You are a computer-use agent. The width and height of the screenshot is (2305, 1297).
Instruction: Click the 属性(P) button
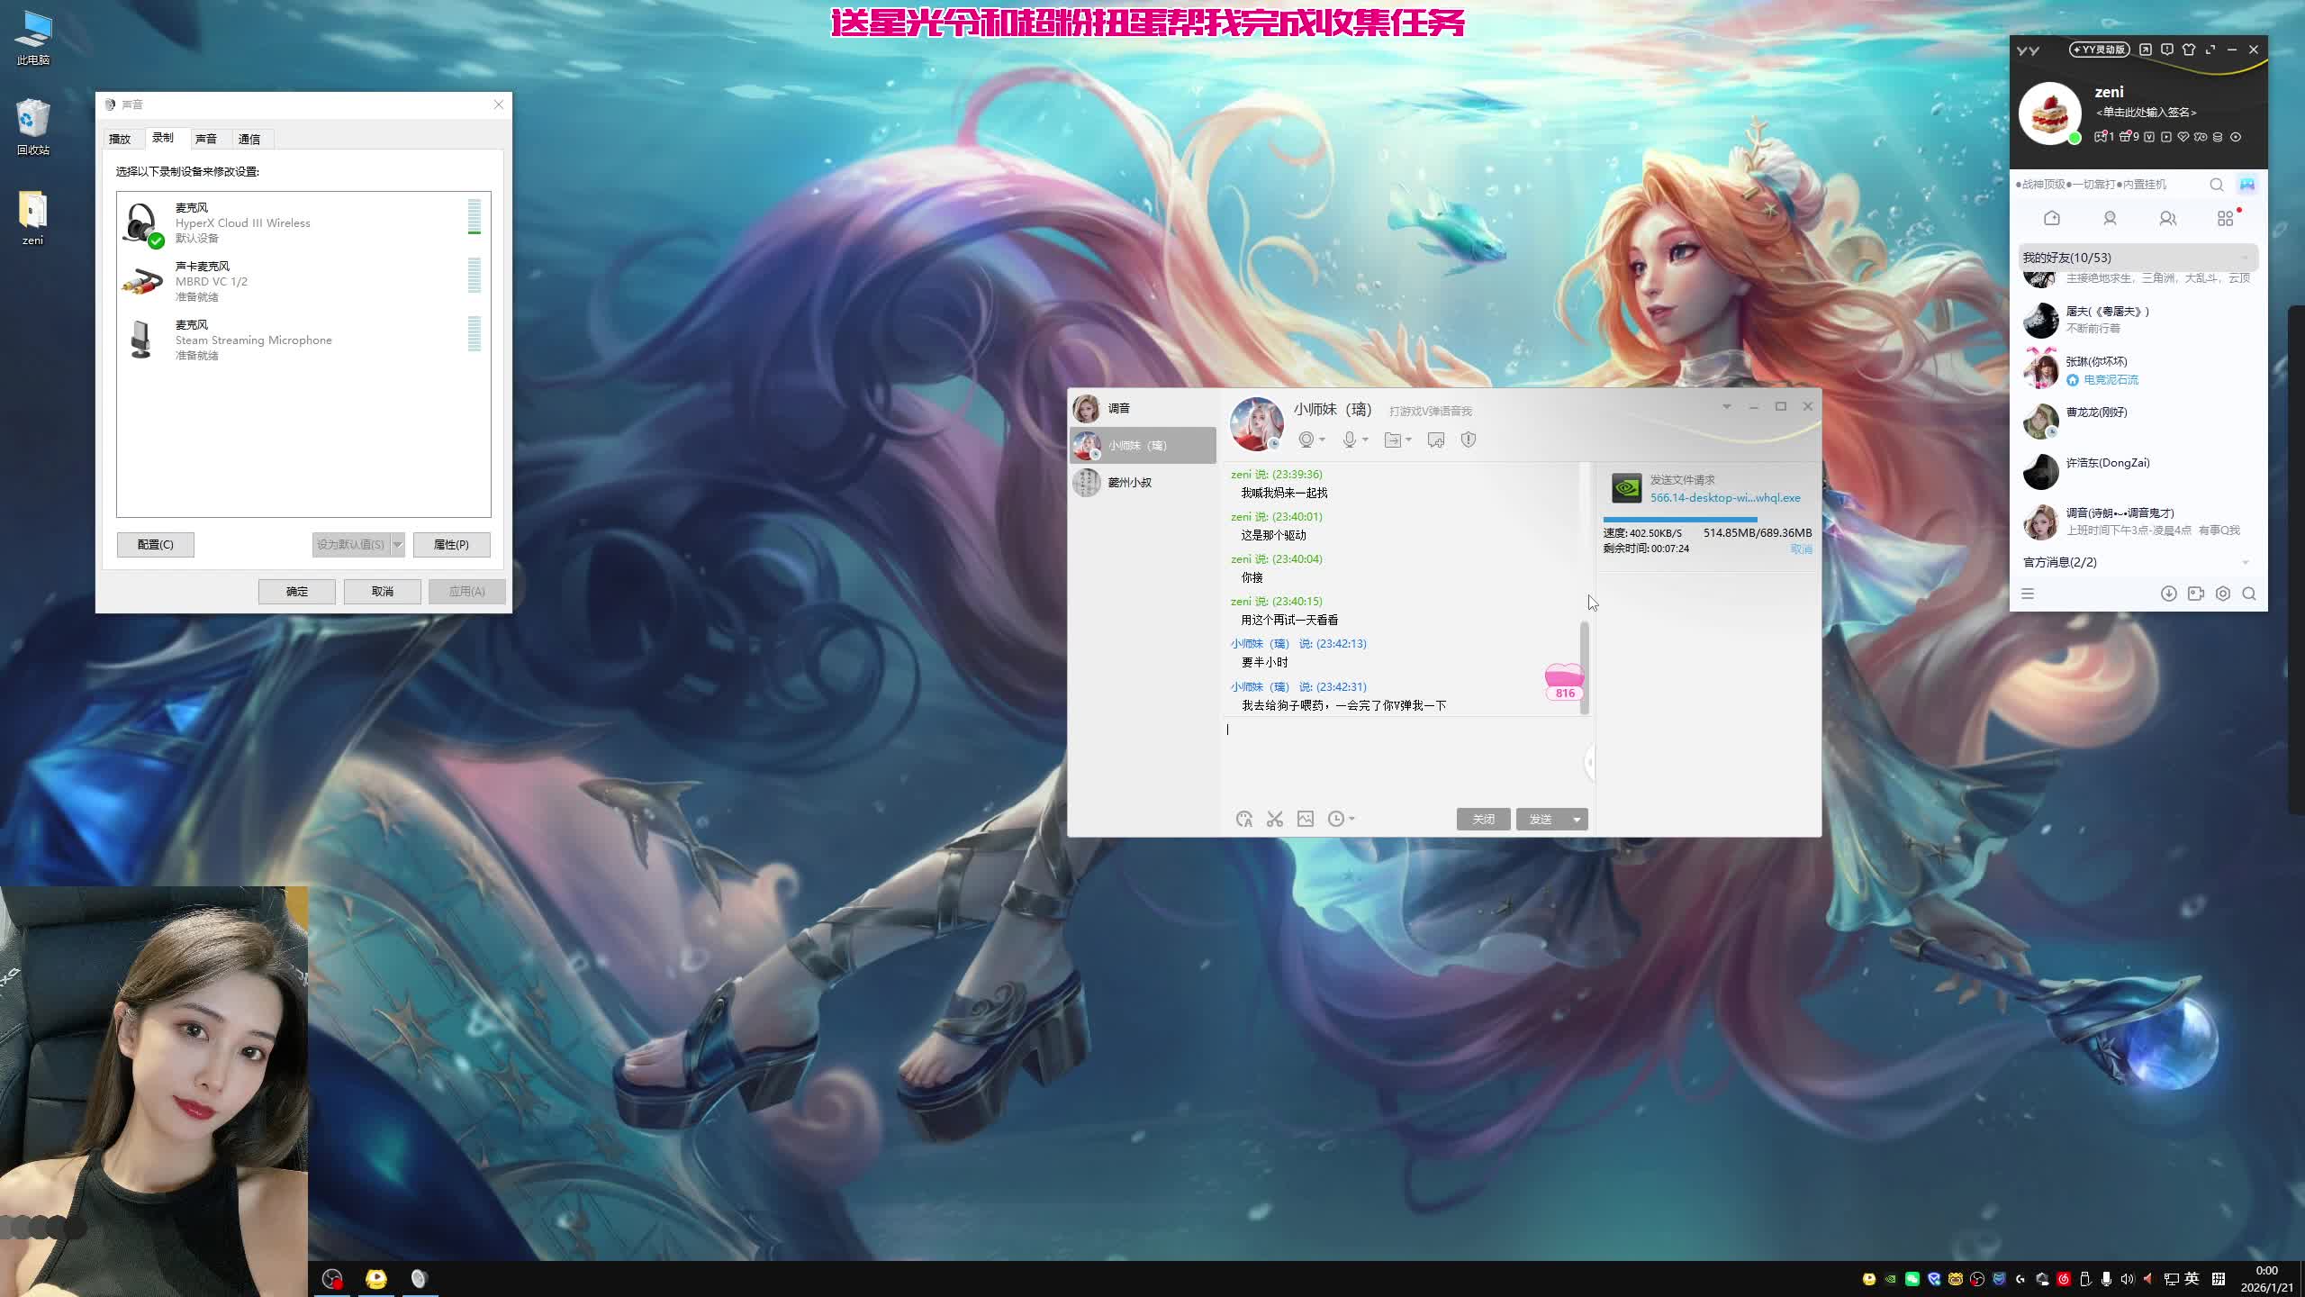click(x=451, y=544)
